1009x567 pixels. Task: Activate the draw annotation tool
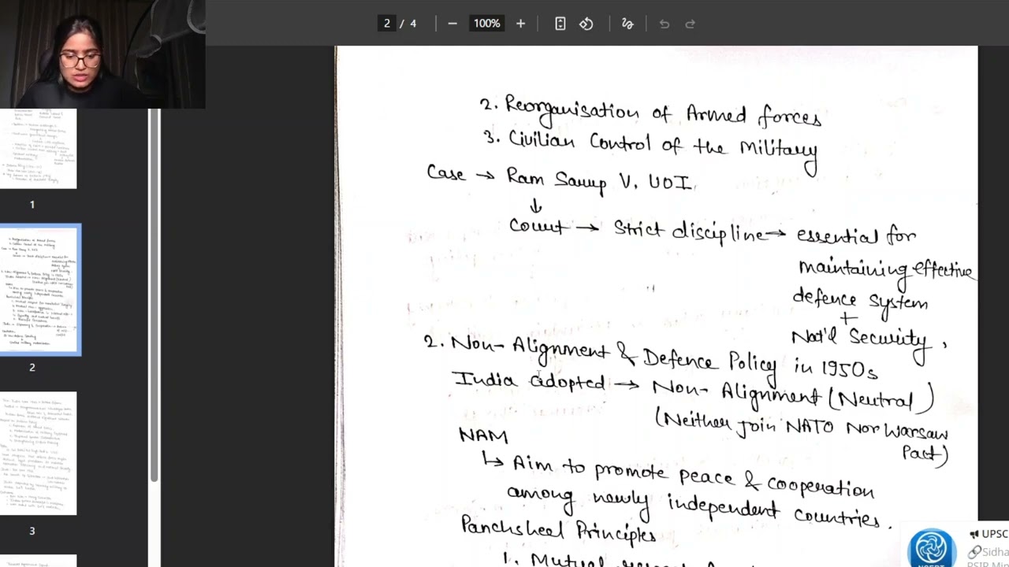[627, 24]
